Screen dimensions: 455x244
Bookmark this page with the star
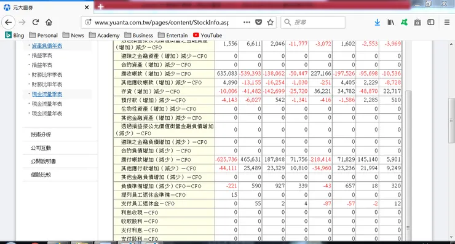pos(270,22)
